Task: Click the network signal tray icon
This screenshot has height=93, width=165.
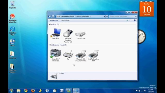Action: [x=142, y=91]
